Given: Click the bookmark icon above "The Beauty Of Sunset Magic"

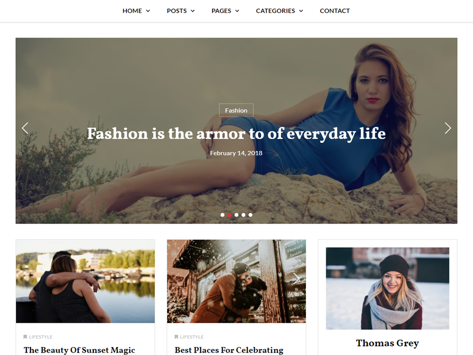Looking at the screenshot, I should [25, 336].
